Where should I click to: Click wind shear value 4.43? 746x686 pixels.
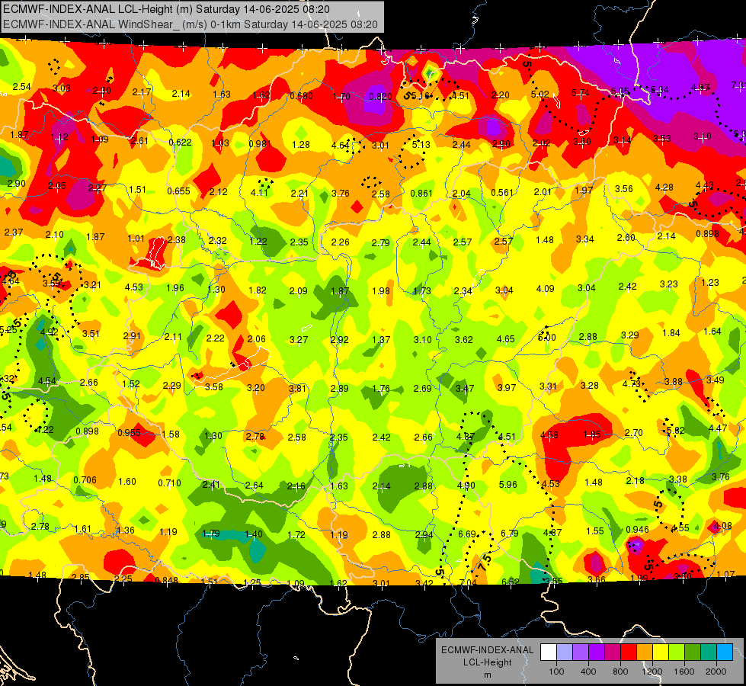pyautogui.click(x=705, y=184)
